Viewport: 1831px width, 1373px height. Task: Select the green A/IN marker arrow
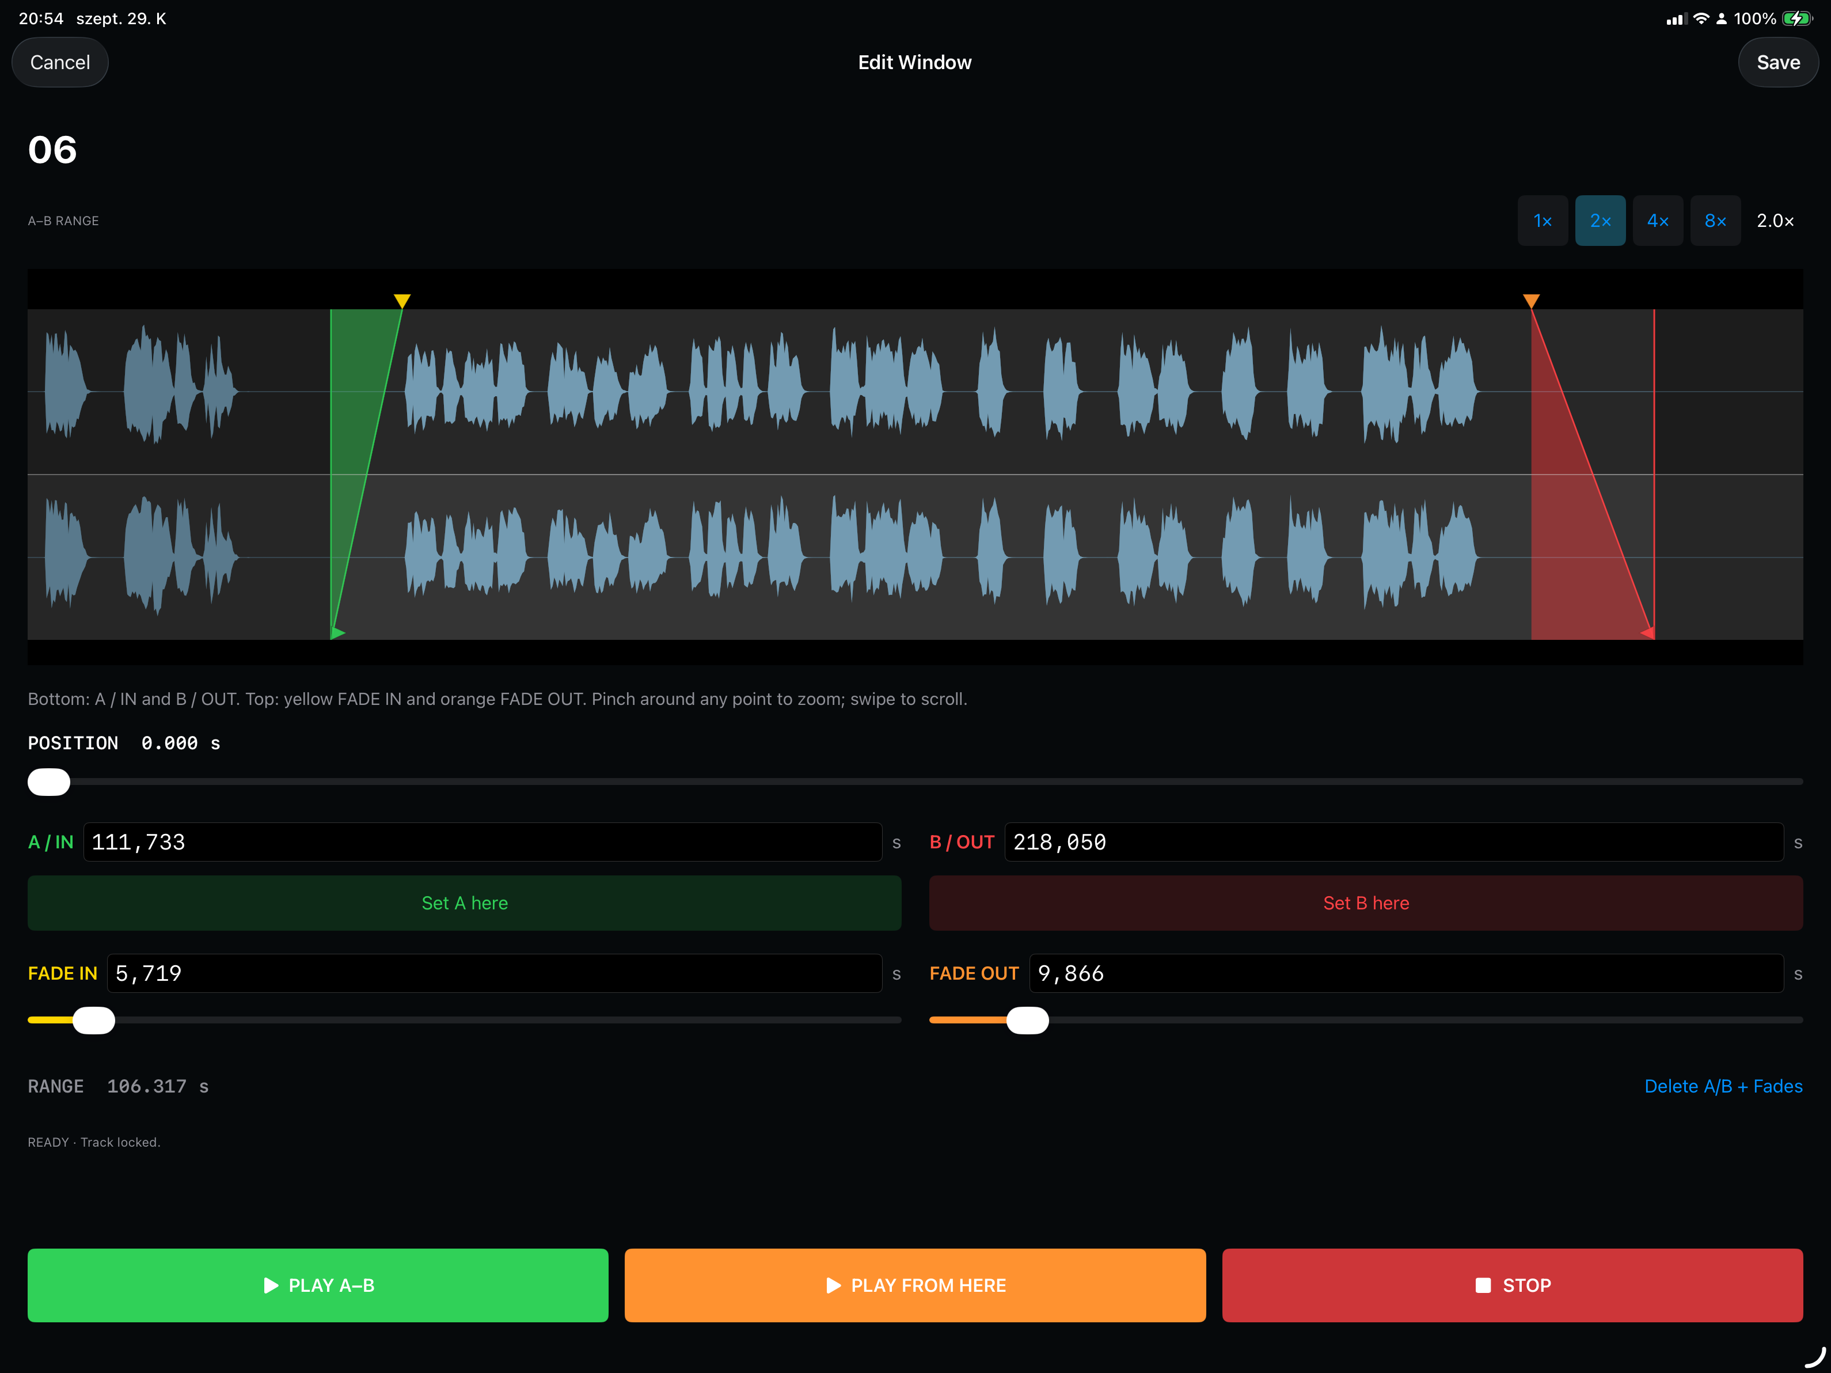pos(338,633)
